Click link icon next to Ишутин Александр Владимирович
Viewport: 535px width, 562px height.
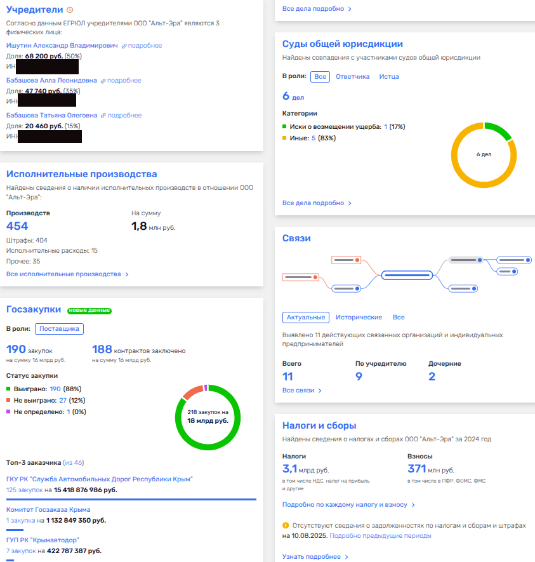coord(124,46)
